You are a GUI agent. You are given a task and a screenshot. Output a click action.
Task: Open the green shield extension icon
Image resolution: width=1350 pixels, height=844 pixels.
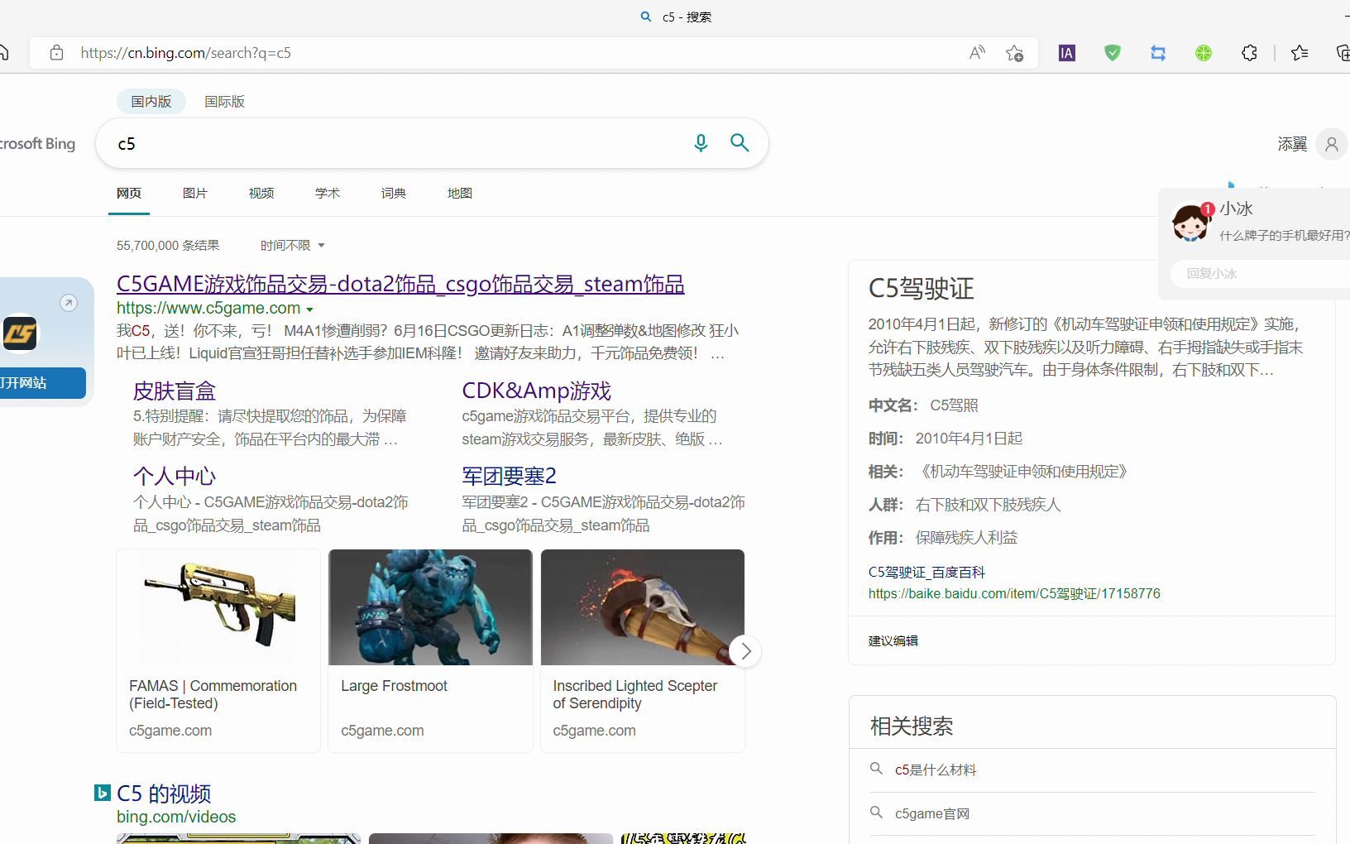coord(1113,53)
